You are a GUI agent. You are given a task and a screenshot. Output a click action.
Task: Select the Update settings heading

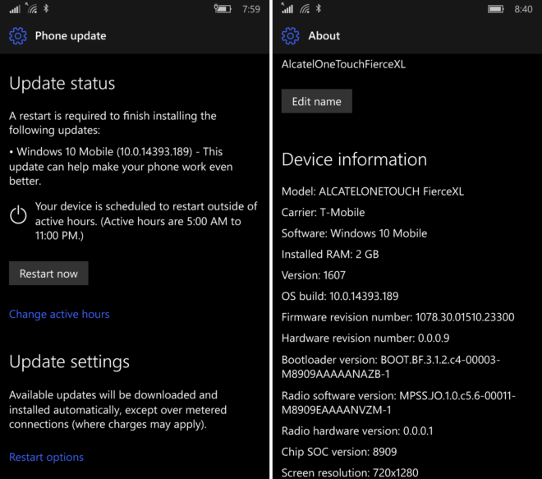(70, 362)
